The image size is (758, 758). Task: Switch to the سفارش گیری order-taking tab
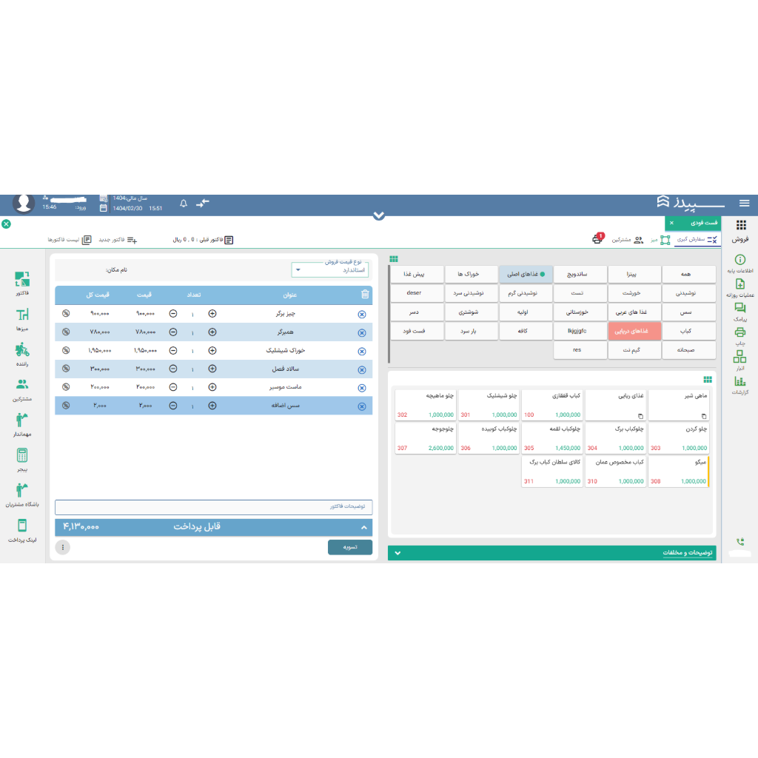[x=697, y=239]
